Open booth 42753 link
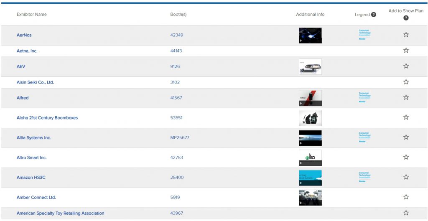Image resolution: width=428 pixels, height=221 pixels. 177,157
